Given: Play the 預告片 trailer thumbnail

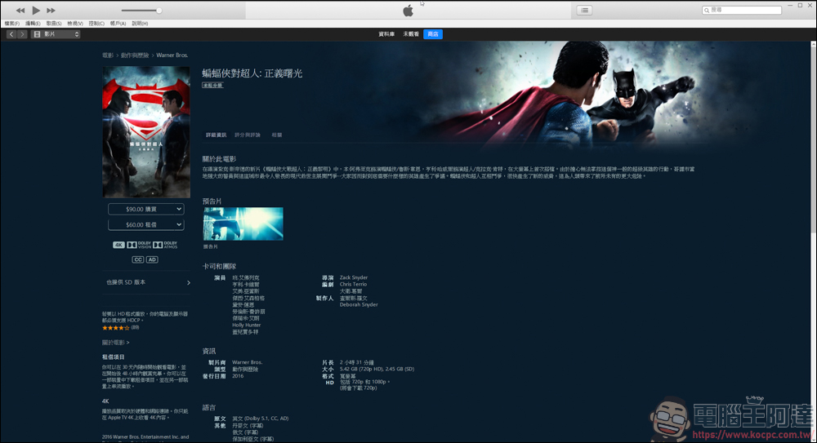Looking at the screenshot, I should 243,224.
